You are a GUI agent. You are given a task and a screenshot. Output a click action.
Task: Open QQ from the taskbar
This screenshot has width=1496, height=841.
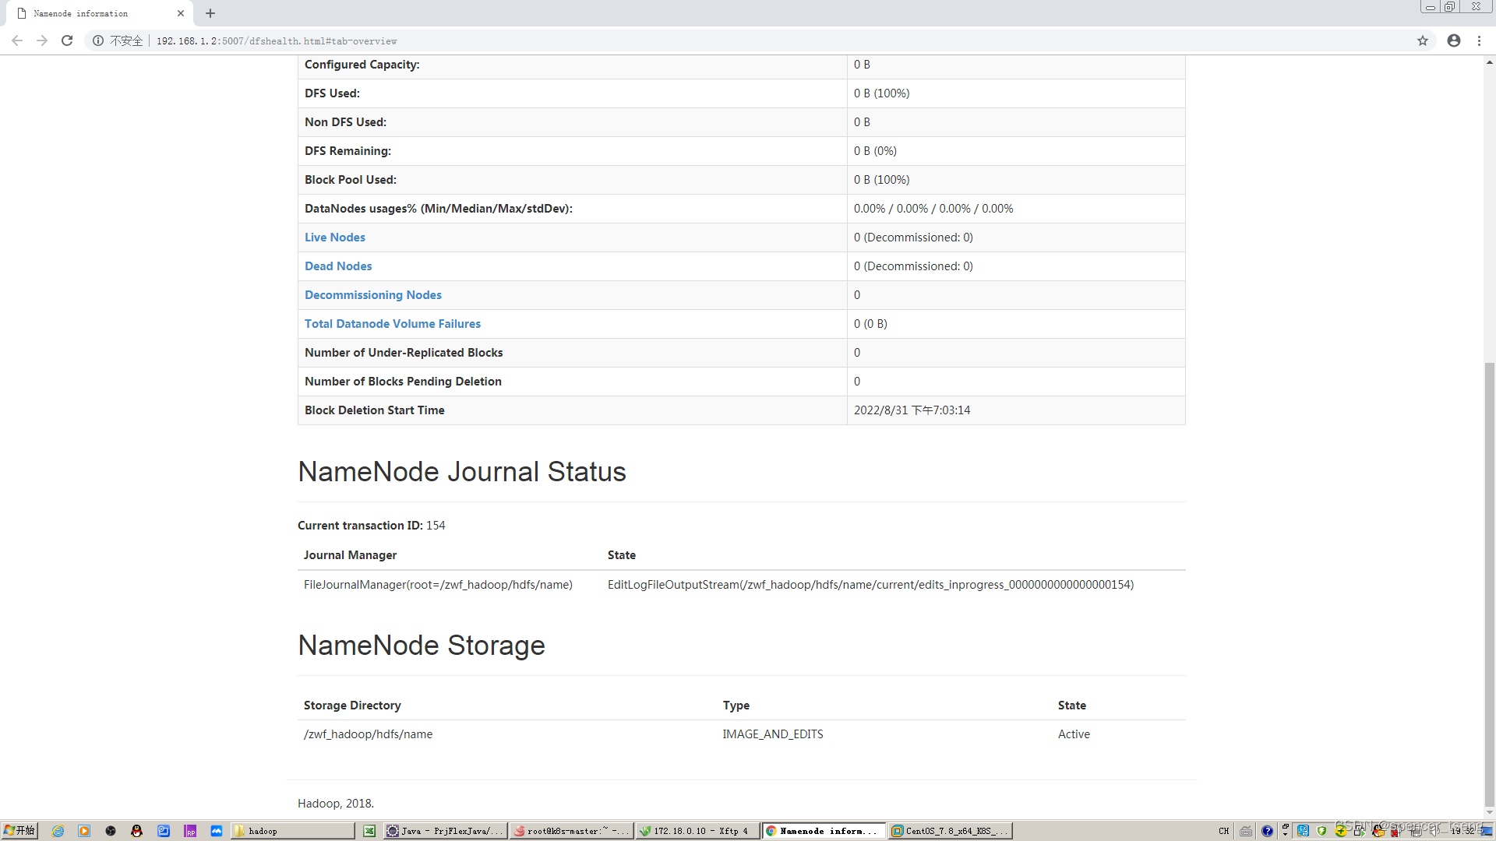[x=137, y=831]
